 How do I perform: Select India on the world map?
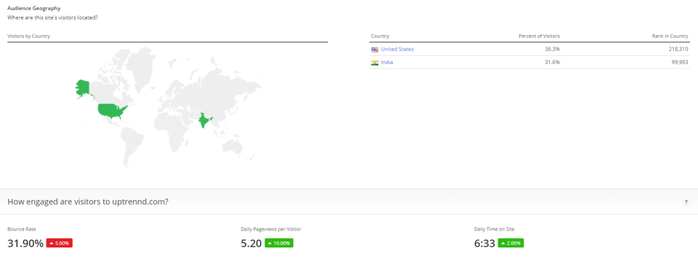tap(204, 120)
